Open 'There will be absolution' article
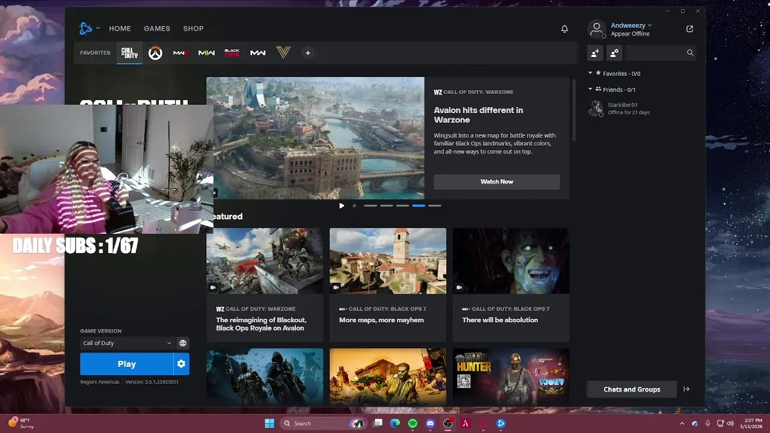The image size is (770, 433). 500,320
